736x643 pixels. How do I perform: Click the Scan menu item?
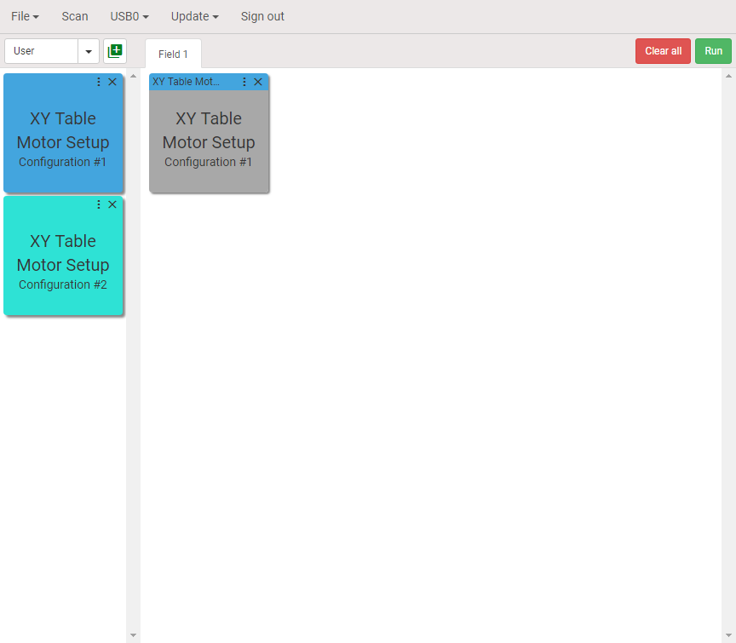[x=75, y=16]
